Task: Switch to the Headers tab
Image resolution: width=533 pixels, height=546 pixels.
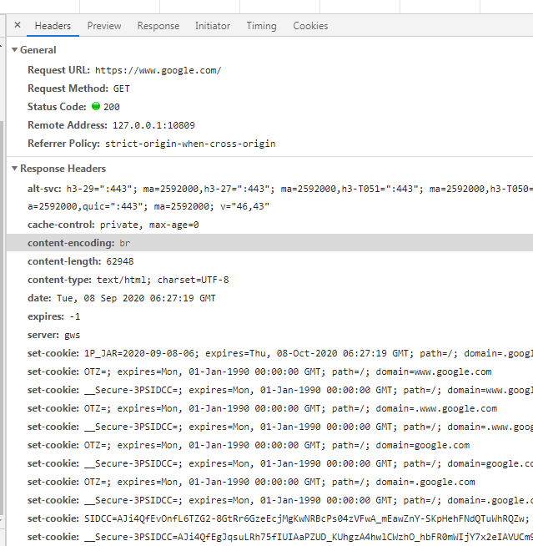Action: coord(53,26)
